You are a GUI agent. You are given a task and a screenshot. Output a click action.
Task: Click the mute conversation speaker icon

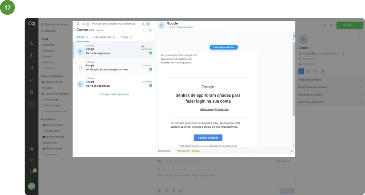324,25
